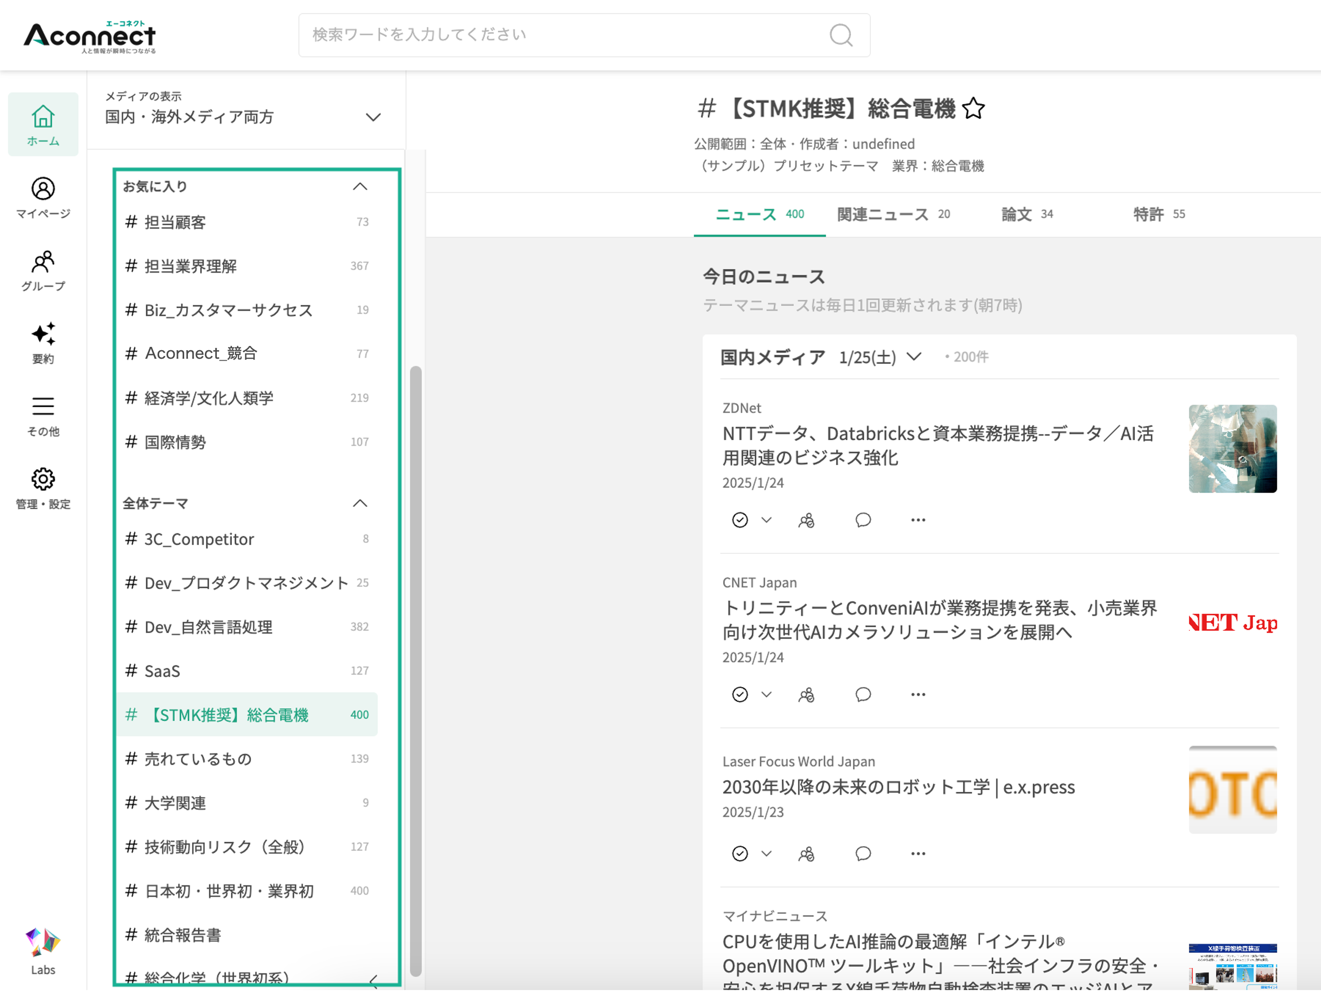Share NTTデータ article to group
1321x991 pixels.
[806, 520]
